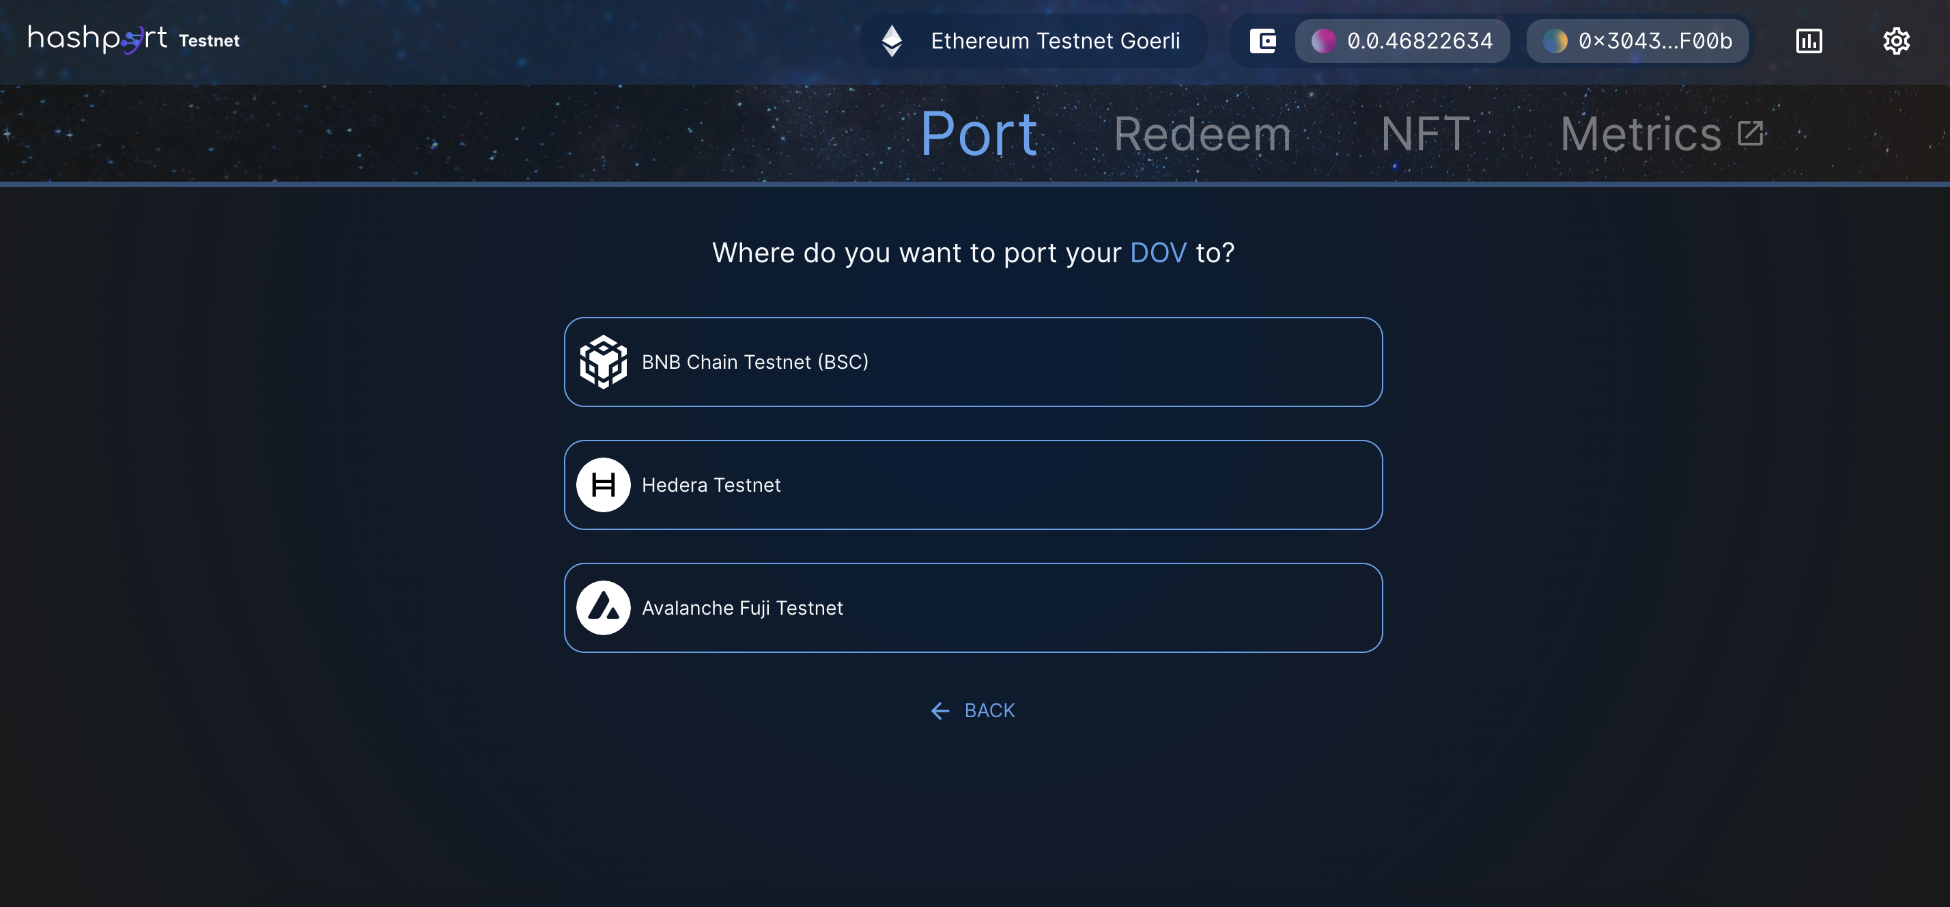Open the bar chart stats icon

click(1809, 41)
